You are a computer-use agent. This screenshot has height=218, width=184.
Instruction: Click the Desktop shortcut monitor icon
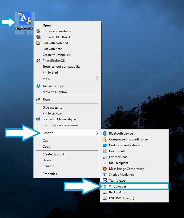coord(105,145)
